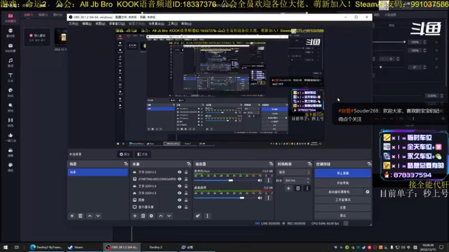Image resolution: width=449 pixels, height=252 pixels.
Task: Open transition three-dot properties menu
Action: [x=307, y=188]
